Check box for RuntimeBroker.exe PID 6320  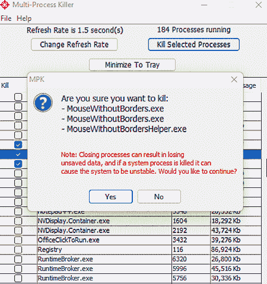point(18,259)
